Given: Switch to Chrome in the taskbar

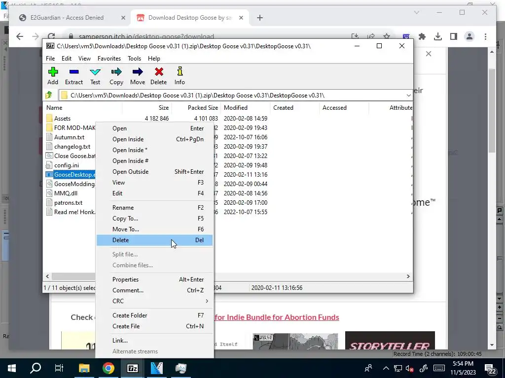Looking at the screenshot, I should [108, 368].
